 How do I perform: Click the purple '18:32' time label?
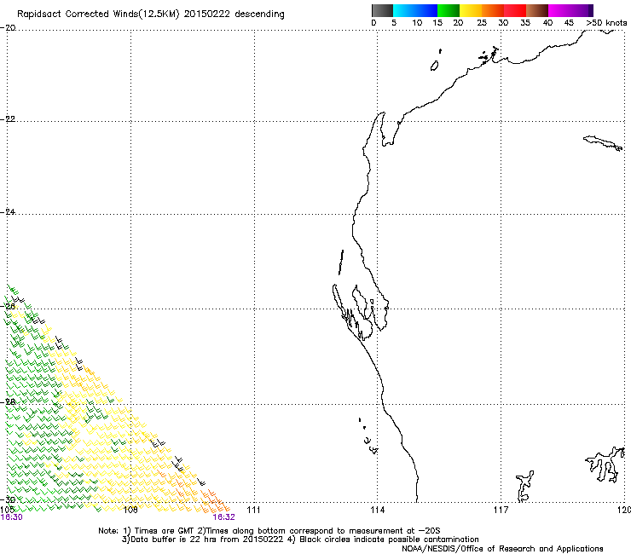click(x=223, y=517)
